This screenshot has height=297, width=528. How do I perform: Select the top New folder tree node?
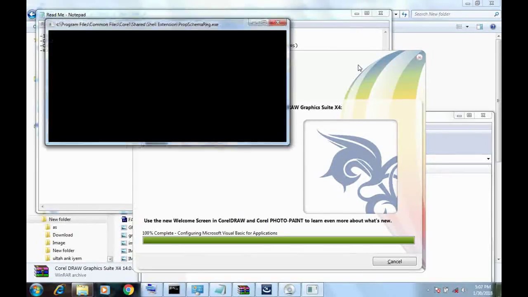[x=60, y=219]
